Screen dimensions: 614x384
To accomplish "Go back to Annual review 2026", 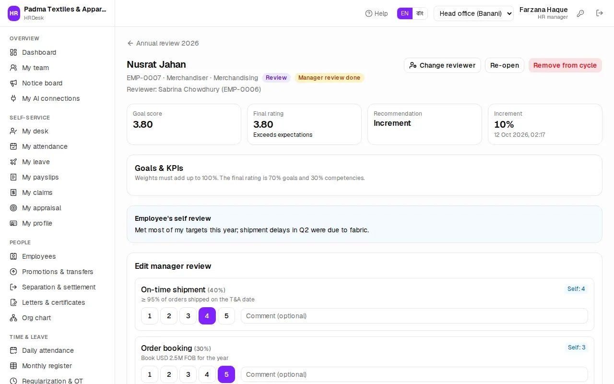I will [x=163, y=43].
